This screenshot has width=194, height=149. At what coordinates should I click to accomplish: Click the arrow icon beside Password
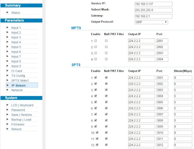pyautogui.click(x=7, y=110)
